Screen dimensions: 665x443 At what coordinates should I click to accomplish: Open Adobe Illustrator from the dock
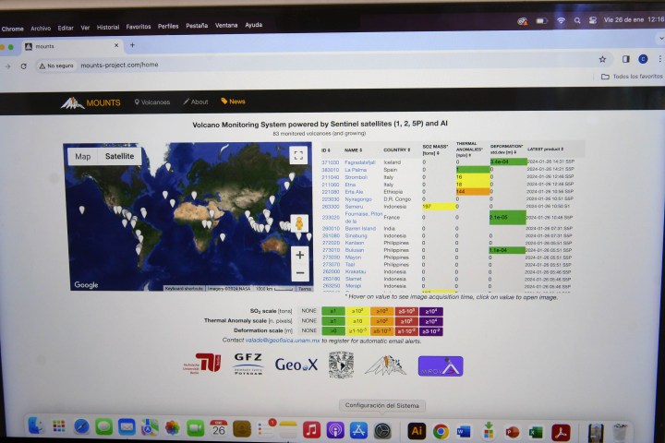tap(417, 430)
